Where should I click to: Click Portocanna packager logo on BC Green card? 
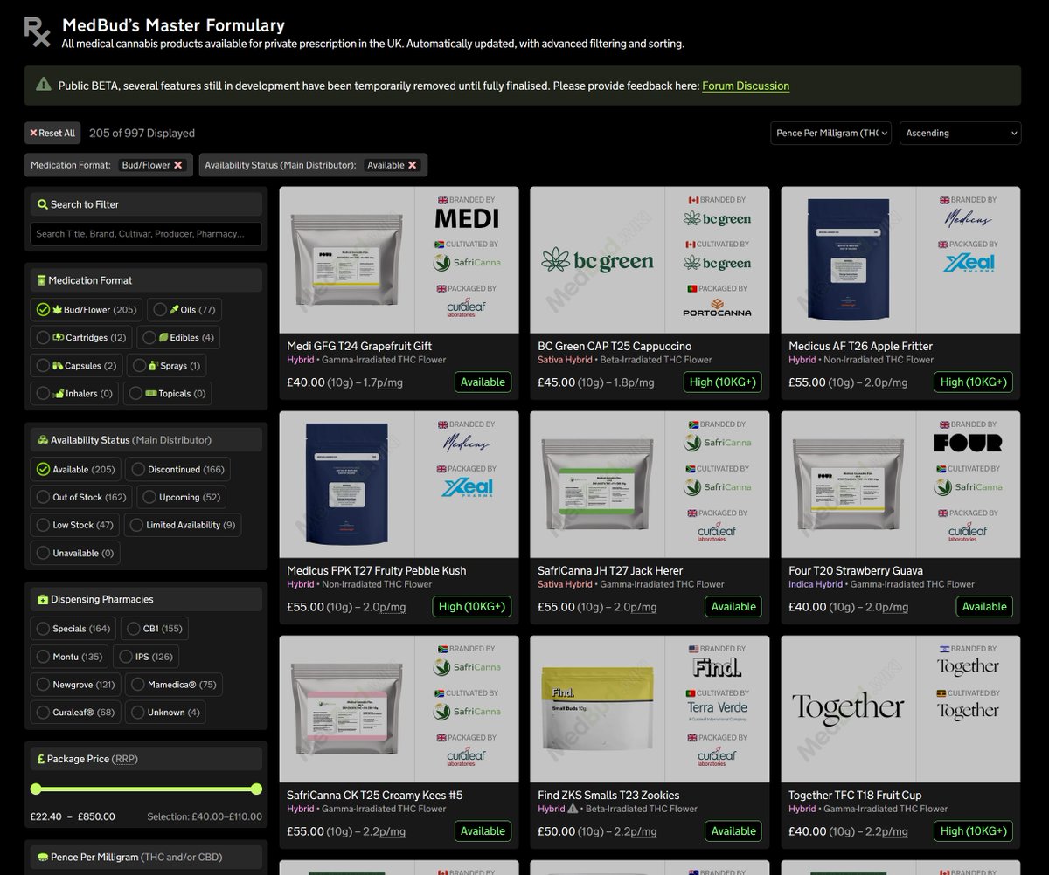(718, 307)
